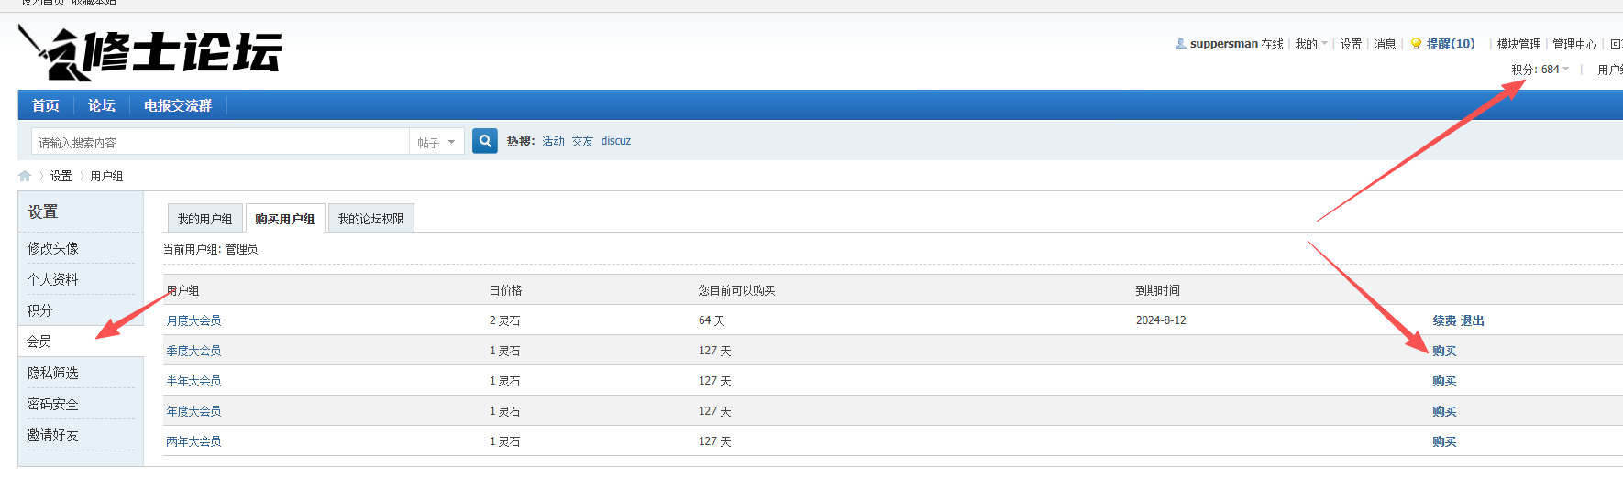Expand the 积分: 684 dropdown
The height and width of the screenshot is (477, 1623).
(x=1540, y=70)
